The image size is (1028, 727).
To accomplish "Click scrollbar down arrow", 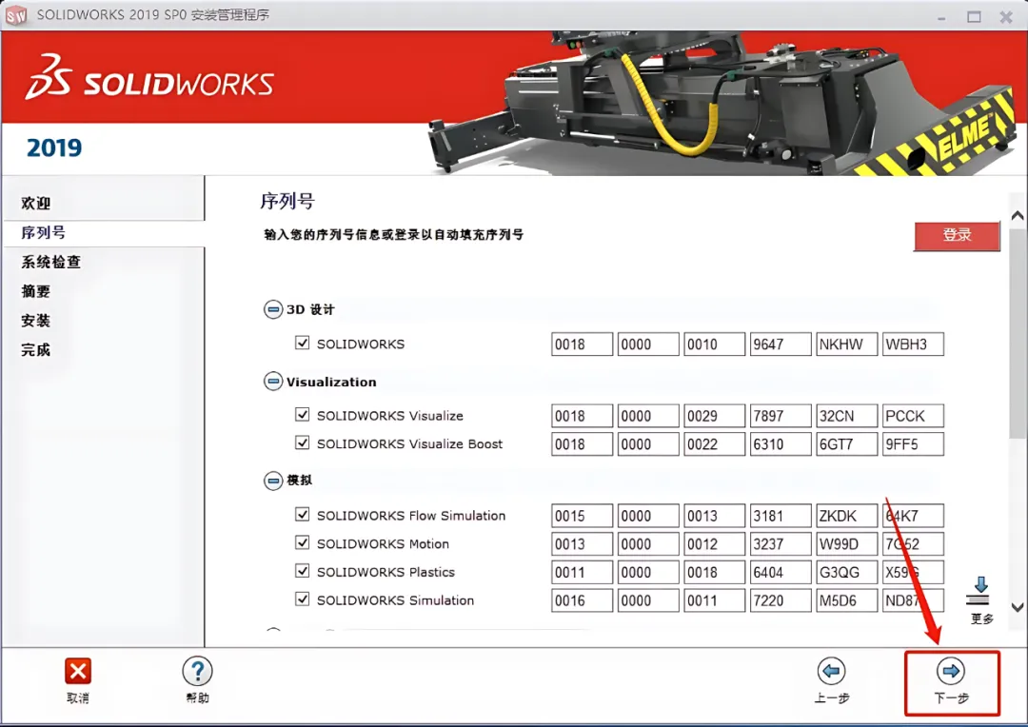I will [x=1018, y=608].
